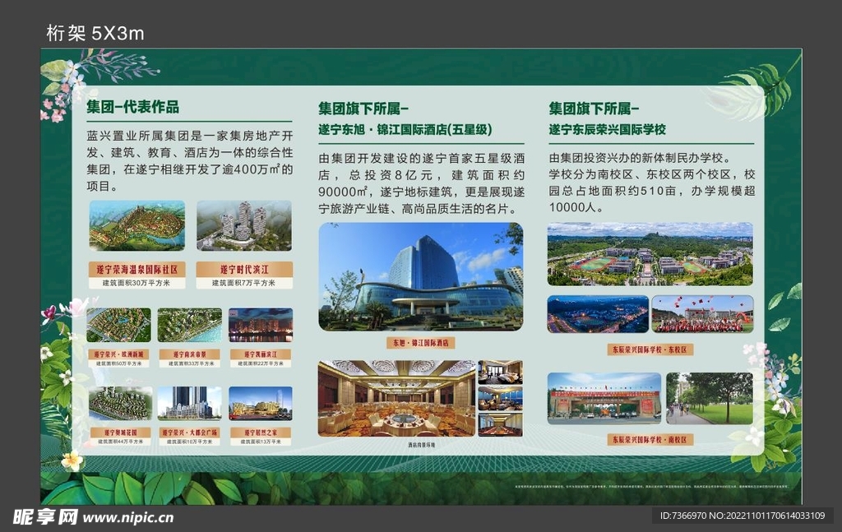Select the 遂宁荣兴·欧洲新城 label

tap(118, 354)
